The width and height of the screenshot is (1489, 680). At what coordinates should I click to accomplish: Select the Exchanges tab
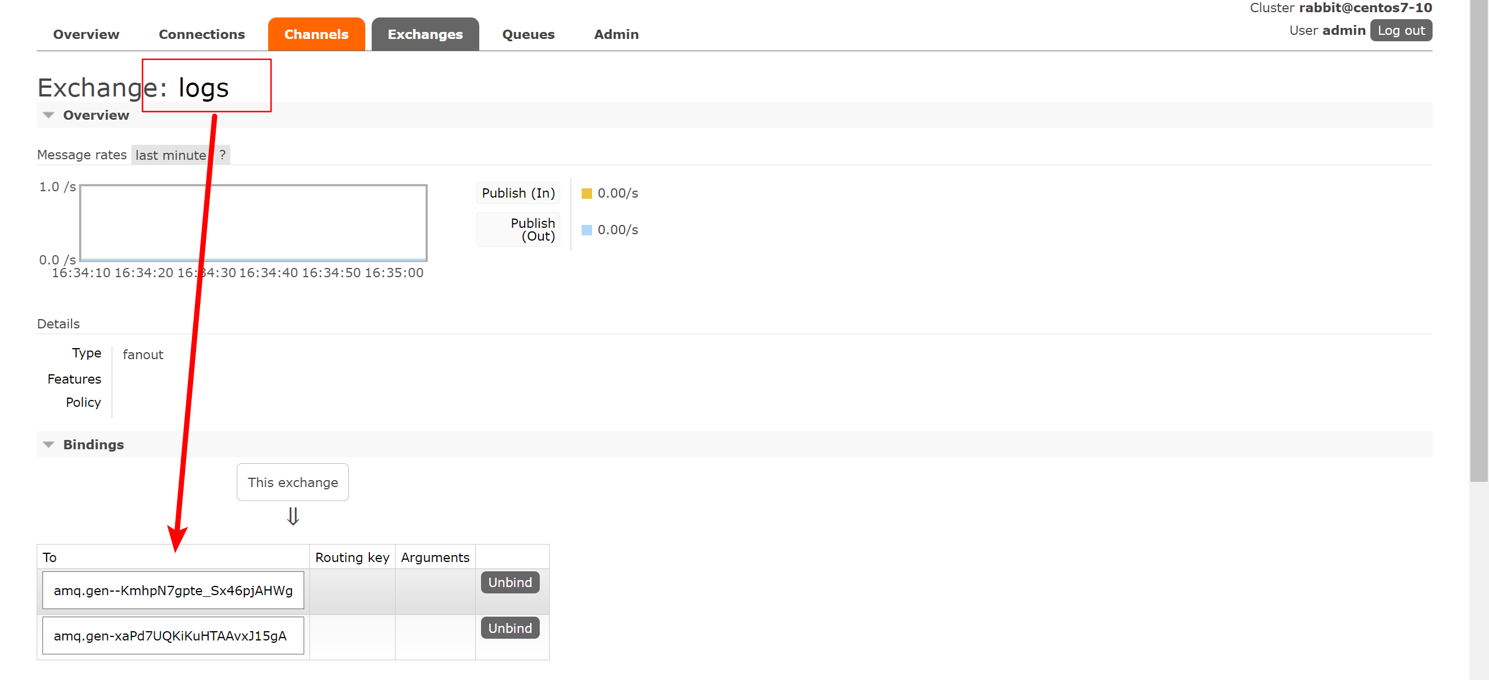(x=425, y=34)
